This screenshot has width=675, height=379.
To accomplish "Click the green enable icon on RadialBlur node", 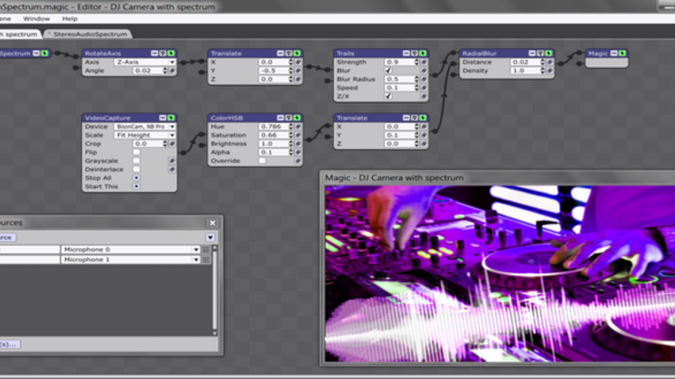I will pyautogui.click(x=548, y=53).
